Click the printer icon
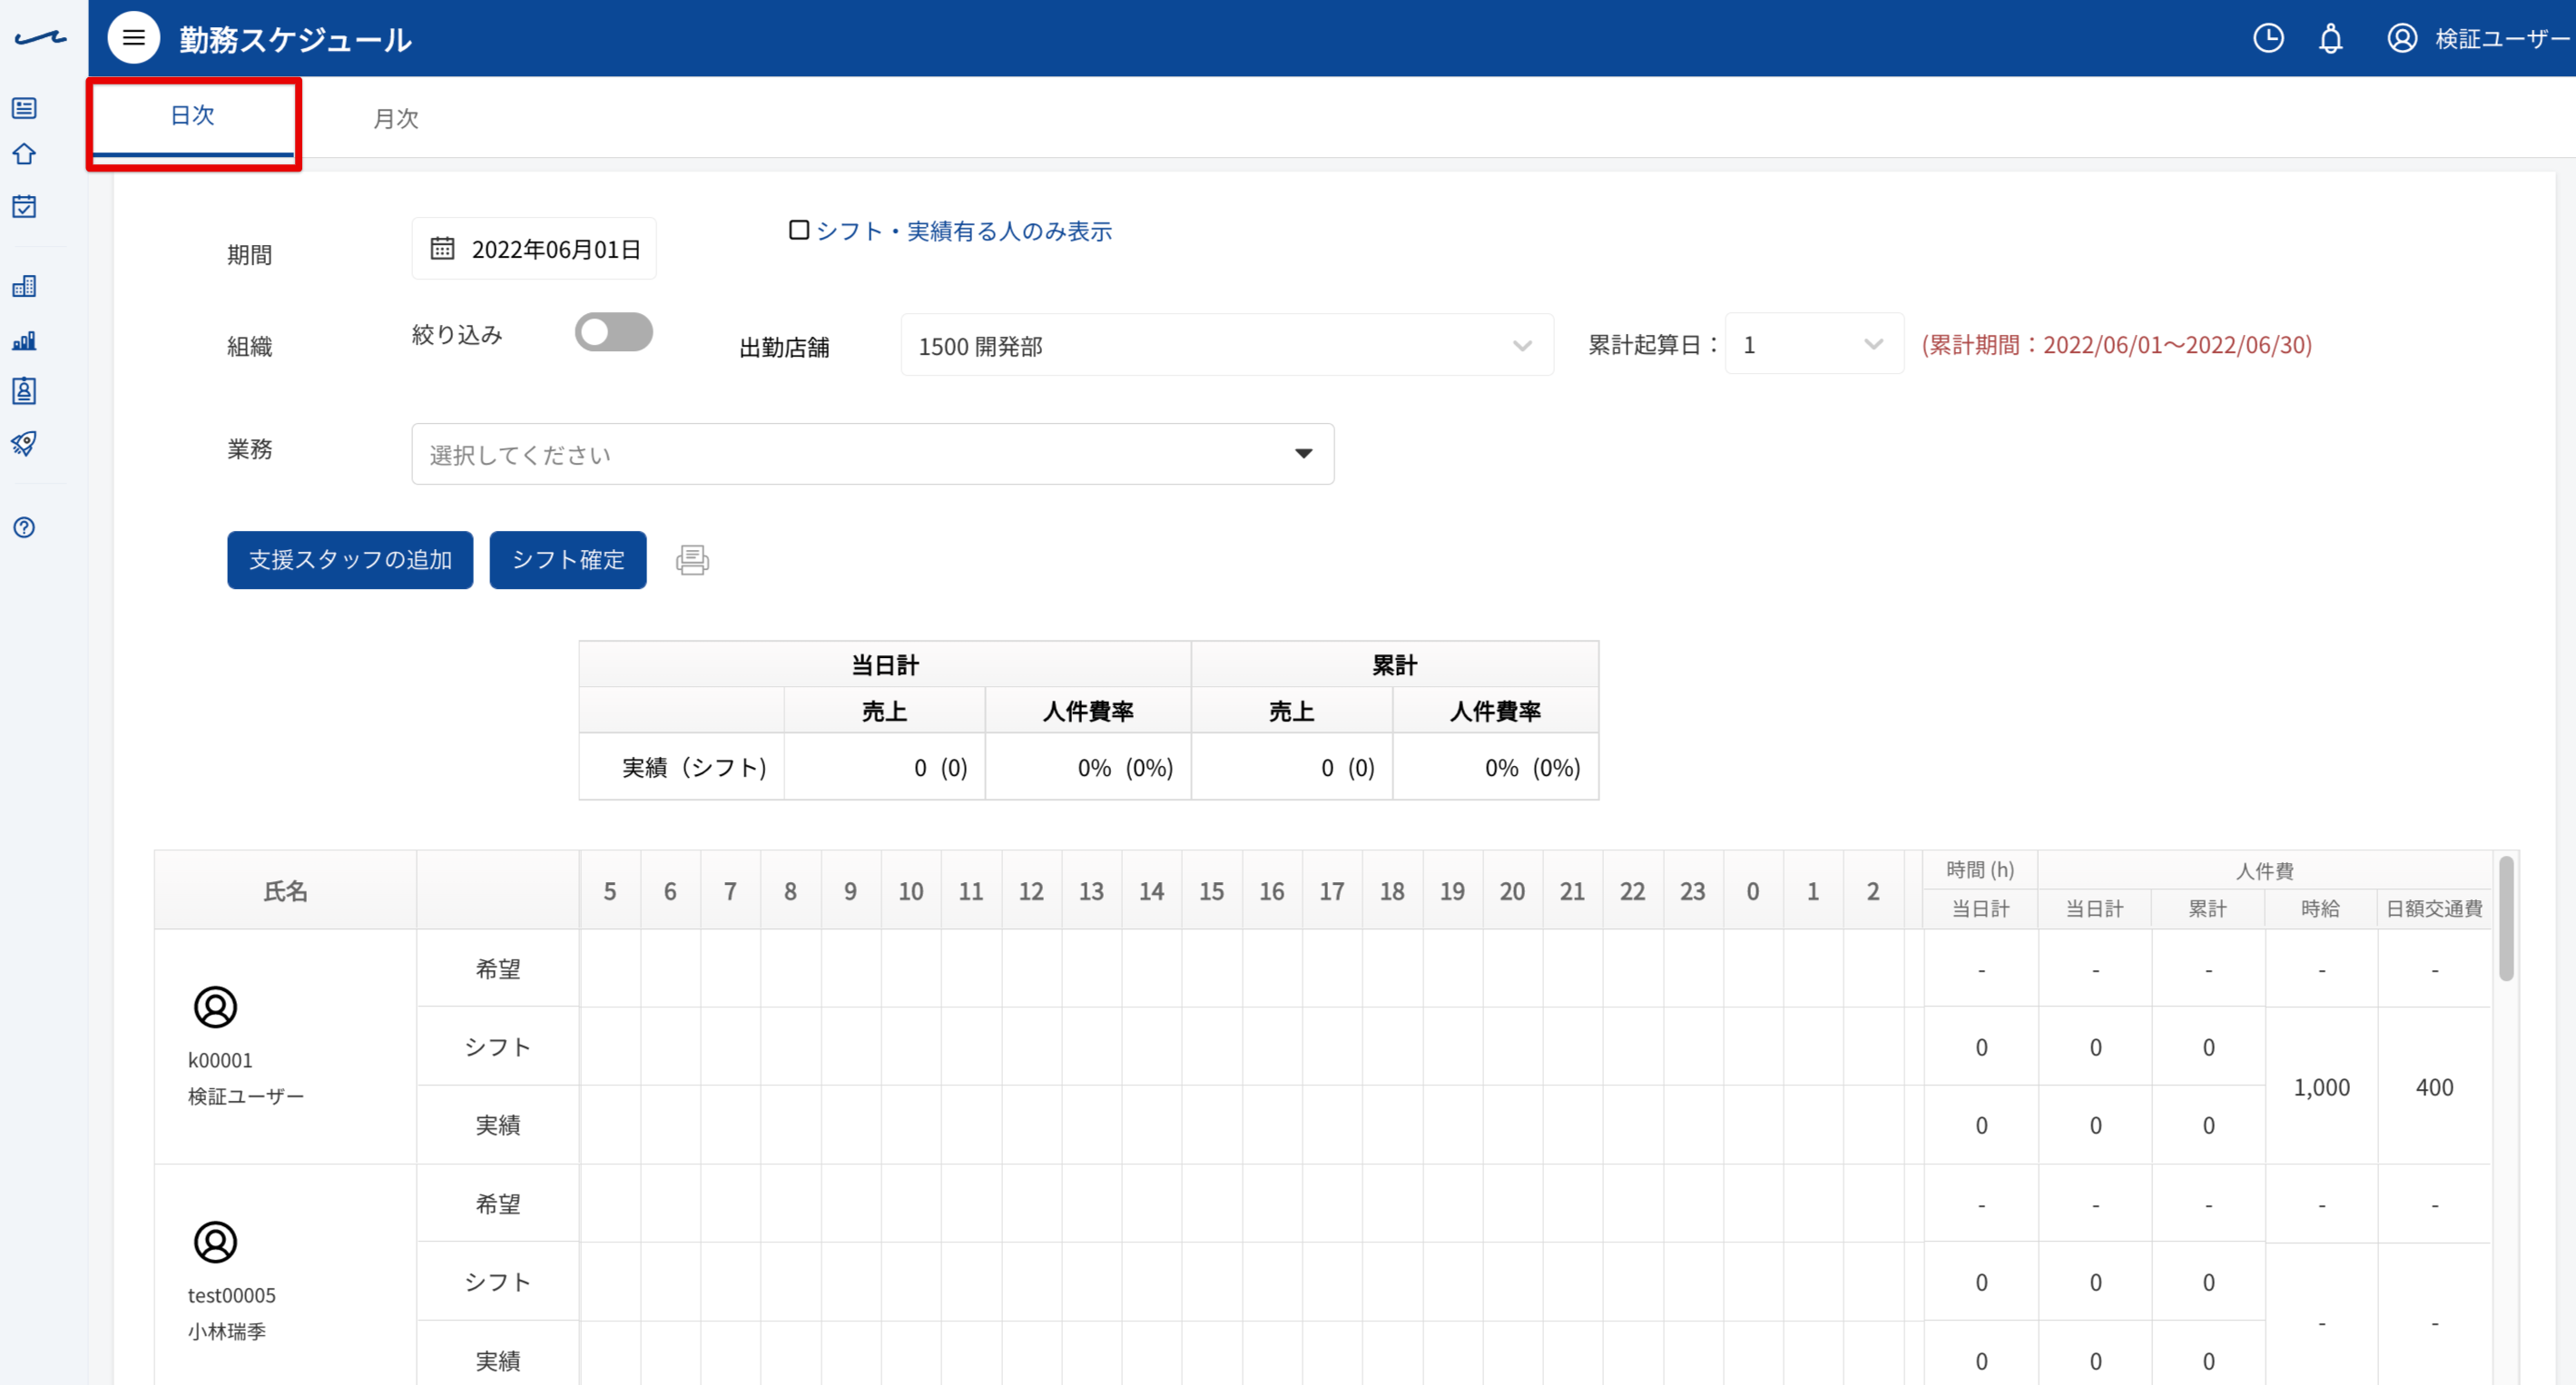2576x1385 pixels. [692, 560]
